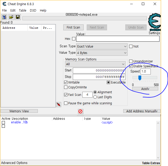Open Advanced Options
168x166 pixels.
14,163
